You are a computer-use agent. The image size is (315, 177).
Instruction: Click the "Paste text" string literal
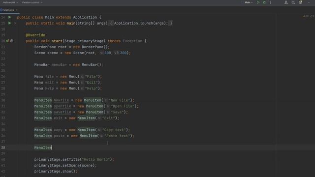coord(117,136)
